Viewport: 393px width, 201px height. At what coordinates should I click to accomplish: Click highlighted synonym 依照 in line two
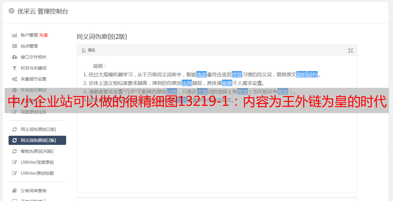point(227,83)
